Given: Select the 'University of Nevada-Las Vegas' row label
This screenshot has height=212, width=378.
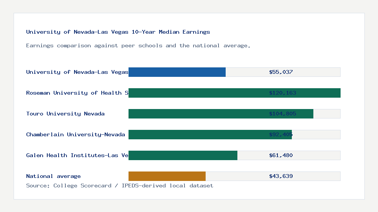Looking at the screenshot, I should pos(77,72).
